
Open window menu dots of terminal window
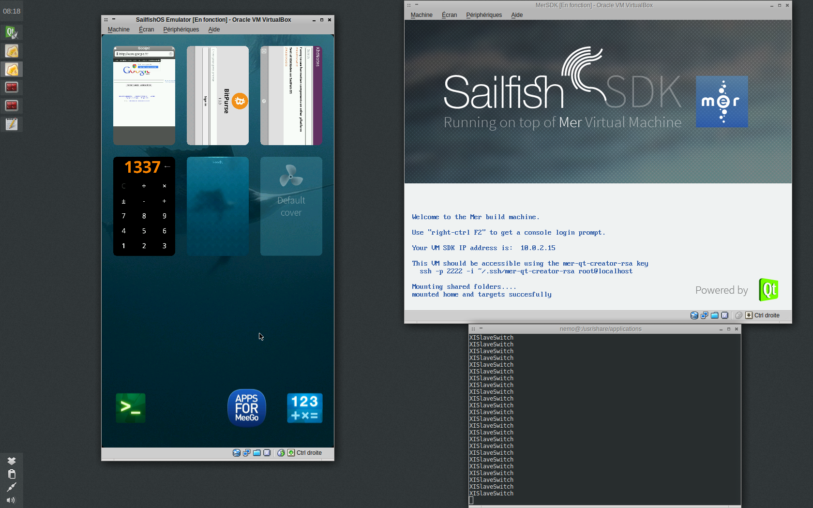coord(473,329)
